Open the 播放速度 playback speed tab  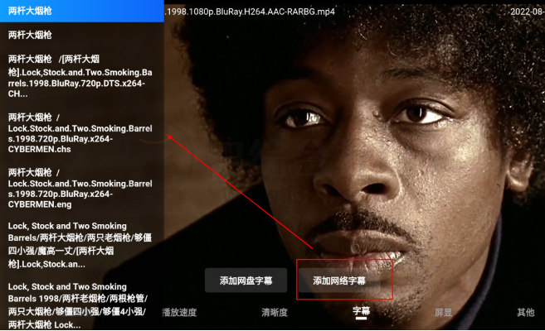(x=179, y=312)
